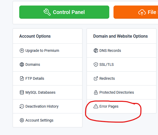Click the database icon beside MySQL Databases

[x=22, y=92]
